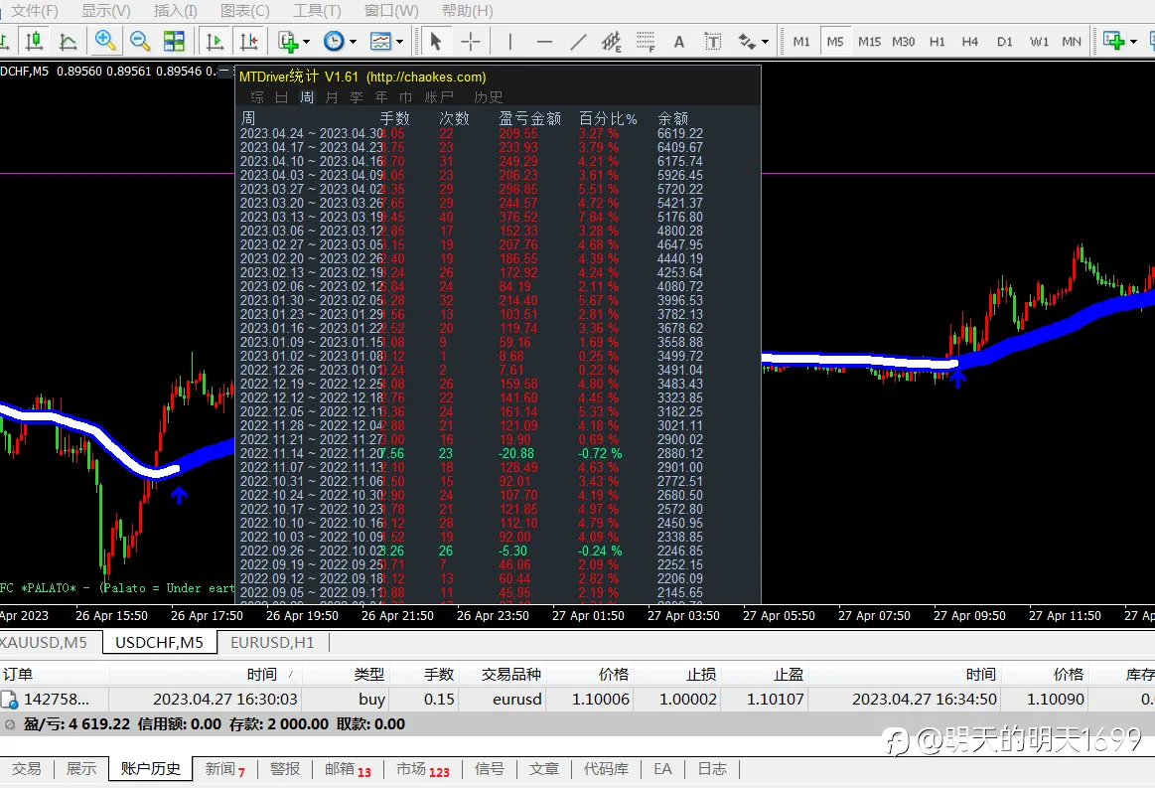Zoom out on the chart
Screen dimensions: 1155x788
140,42
